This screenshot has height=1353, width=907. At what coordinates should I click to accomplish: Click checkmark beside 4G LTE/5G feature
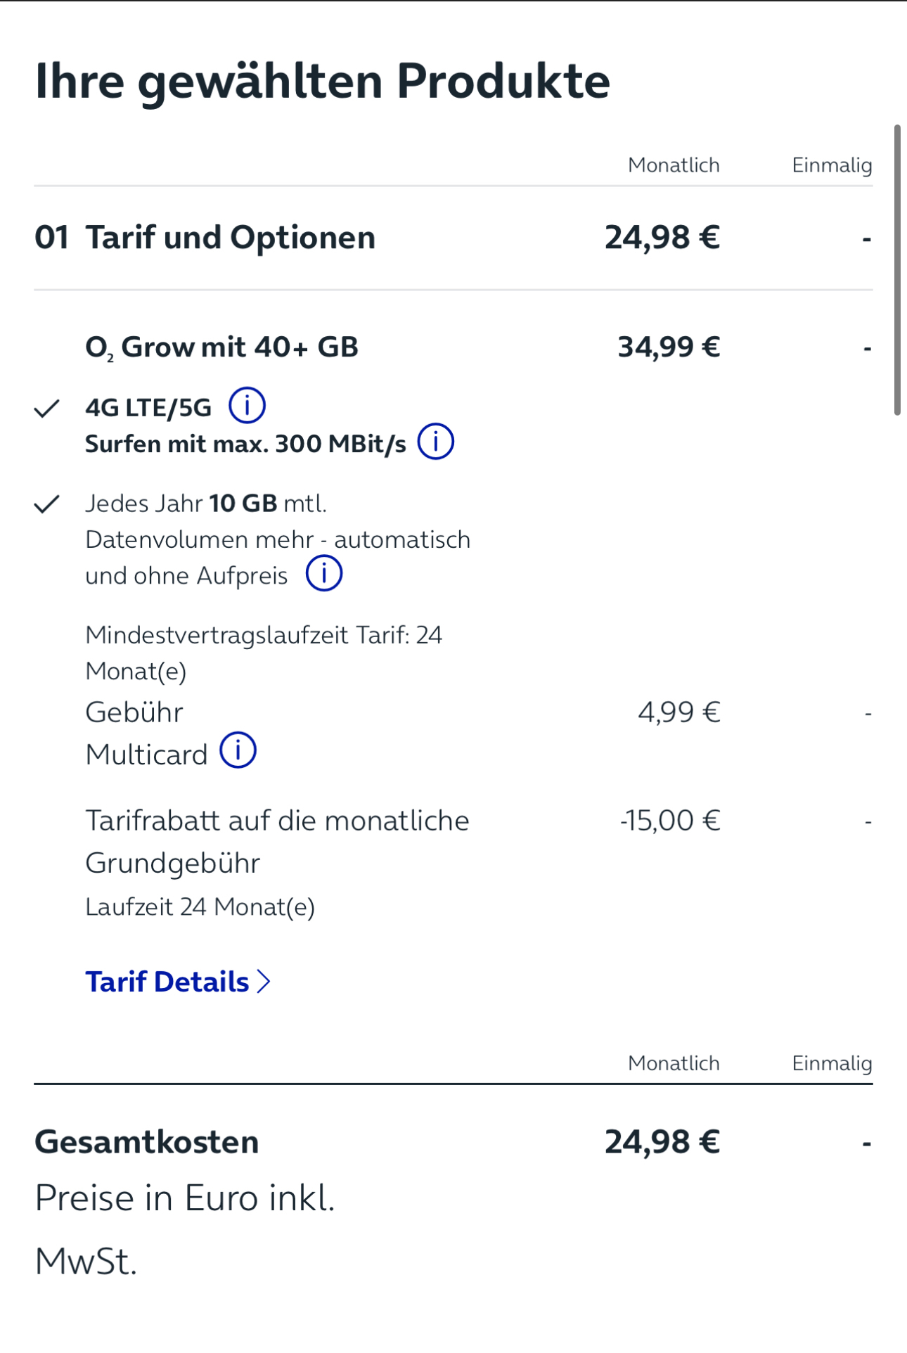tap(46, 408)
